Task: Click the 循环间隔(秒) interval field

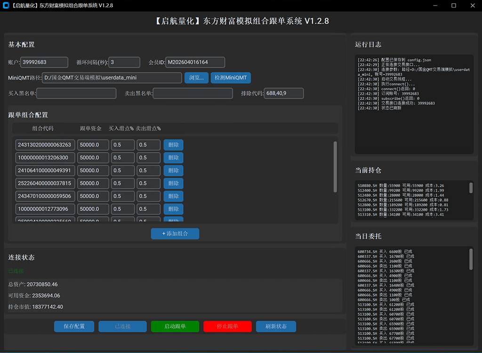Action: point(124,63)
